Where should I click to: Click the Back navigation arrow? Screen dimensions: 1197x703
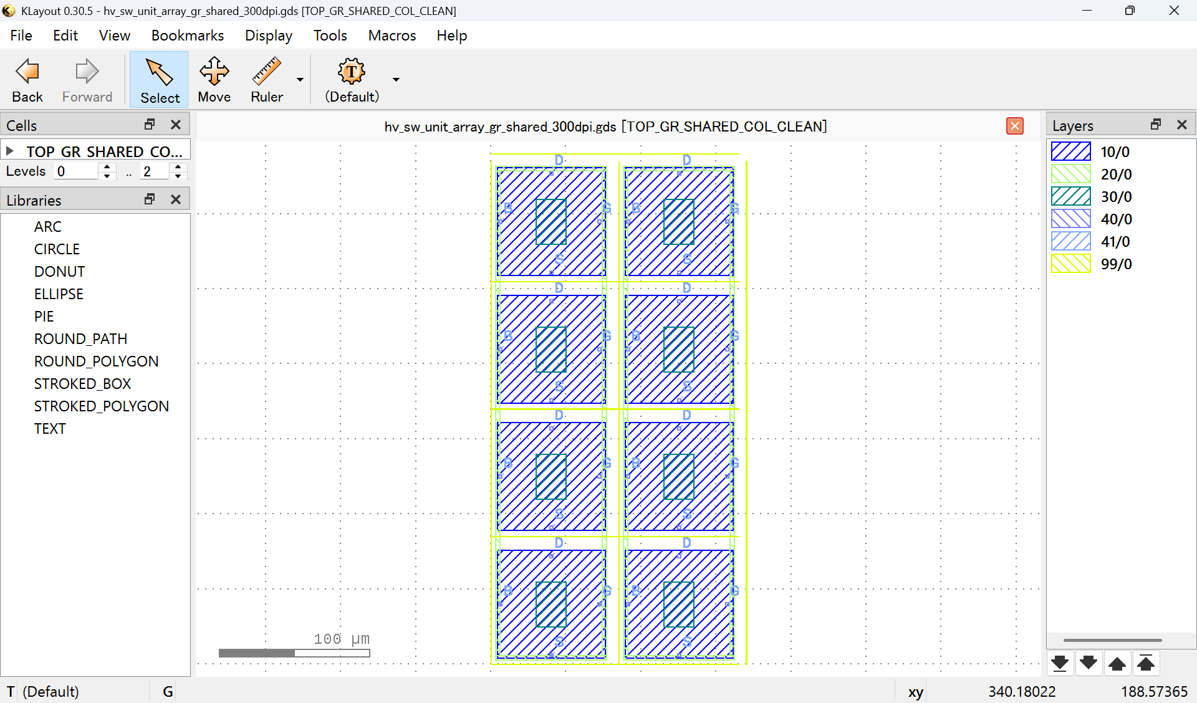pyautogui.click(x=26, y=79)
